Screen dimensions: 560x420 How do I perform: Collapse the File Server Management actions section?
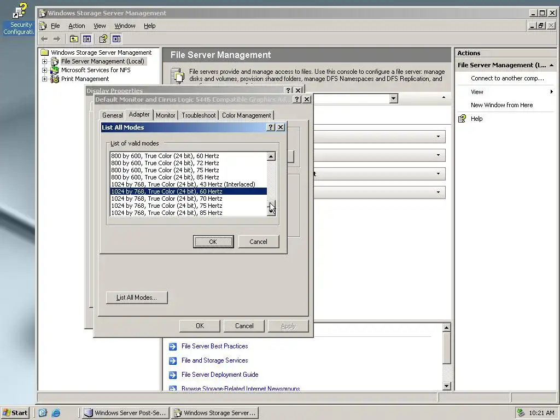(551, 65)
